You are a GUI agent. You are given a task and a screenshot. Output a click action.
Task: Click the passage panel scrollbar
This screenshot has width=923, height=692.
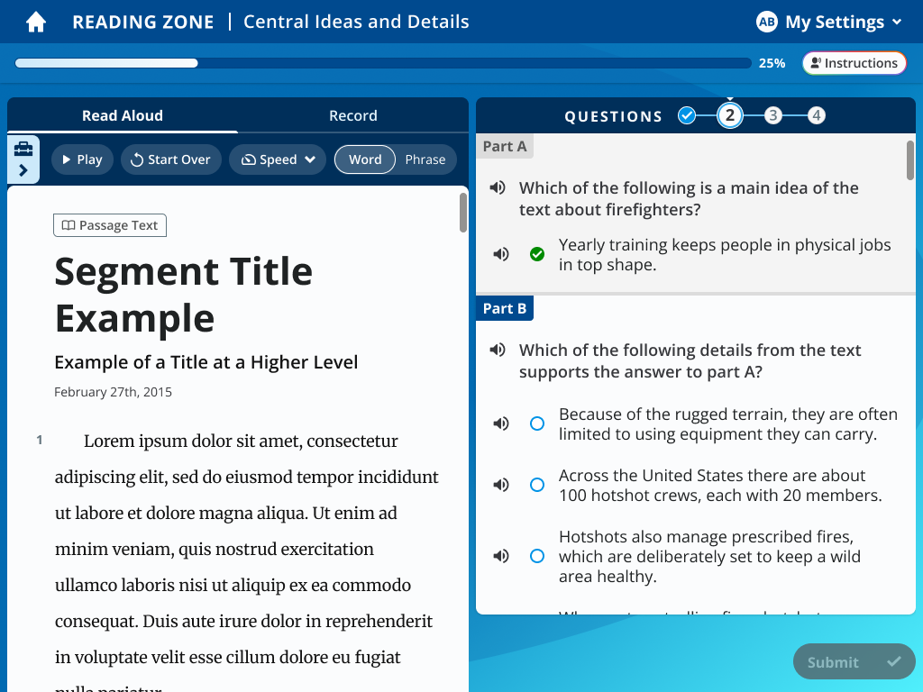463,212
